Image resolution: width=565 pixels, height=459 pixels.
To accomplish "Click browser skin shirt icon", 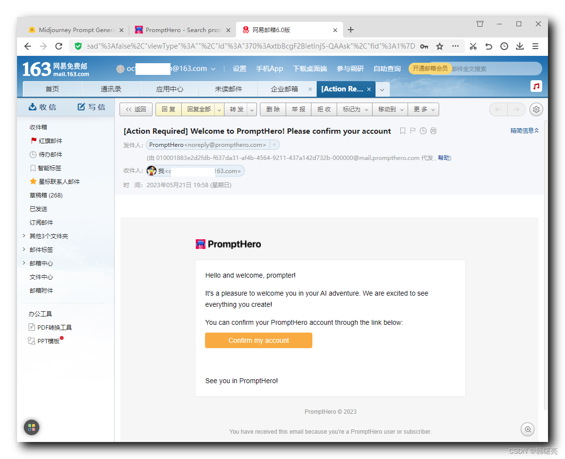I will (x=480, y=24).
